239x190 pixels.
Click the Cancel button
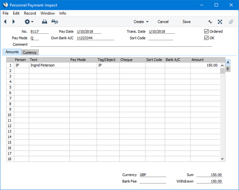click(x=163, y=22)
